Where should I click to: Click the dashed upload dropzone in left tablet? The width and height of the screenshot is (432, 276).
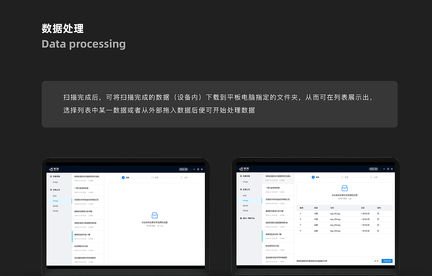tap(155, 222)
